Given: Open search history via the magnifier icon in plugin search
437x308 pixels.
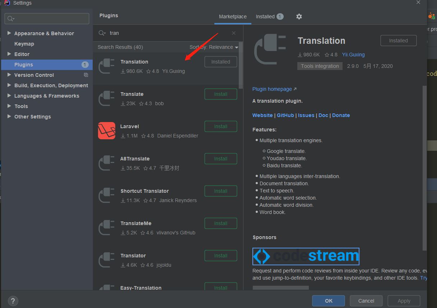Looking at the screenshot, I should click(102, 33).
